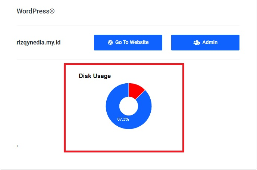Click the WordPress® section heading
Viewport: 257px width, 170px height.
[x=35, y=11]
